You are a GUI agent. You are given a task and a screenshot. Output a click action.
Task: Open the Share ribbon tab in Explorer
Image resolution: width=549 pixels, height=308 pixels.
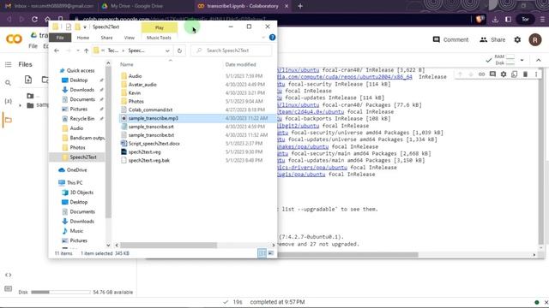coord(106,38)
